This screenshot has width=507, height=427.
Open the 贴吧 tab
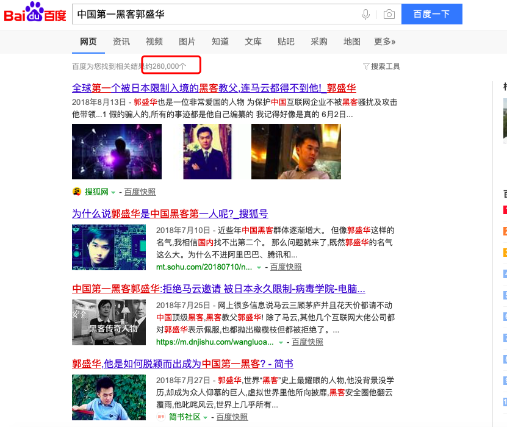pos(286,41)
